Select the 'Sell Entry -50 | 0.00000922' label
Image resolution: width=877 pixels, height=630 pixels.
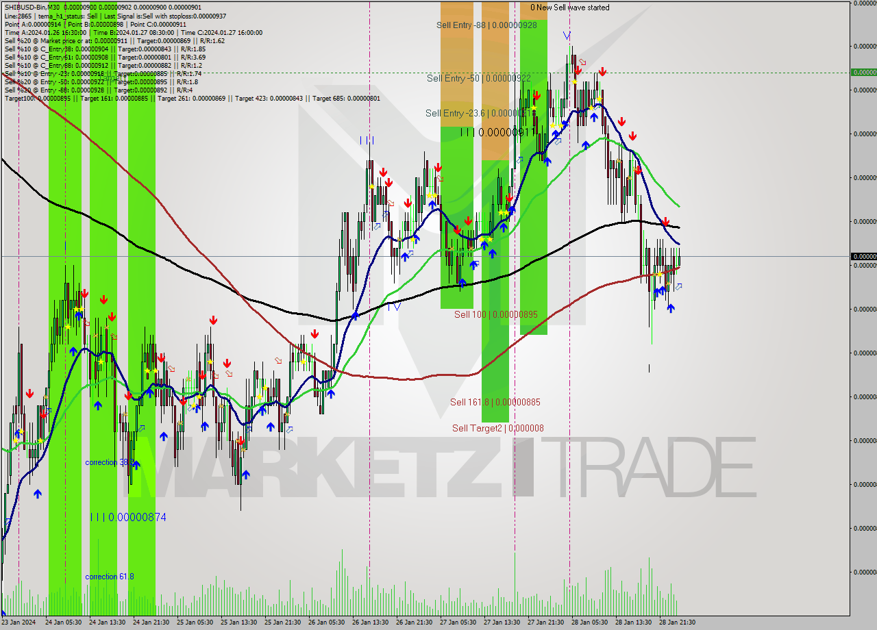[x=478, y=78]
